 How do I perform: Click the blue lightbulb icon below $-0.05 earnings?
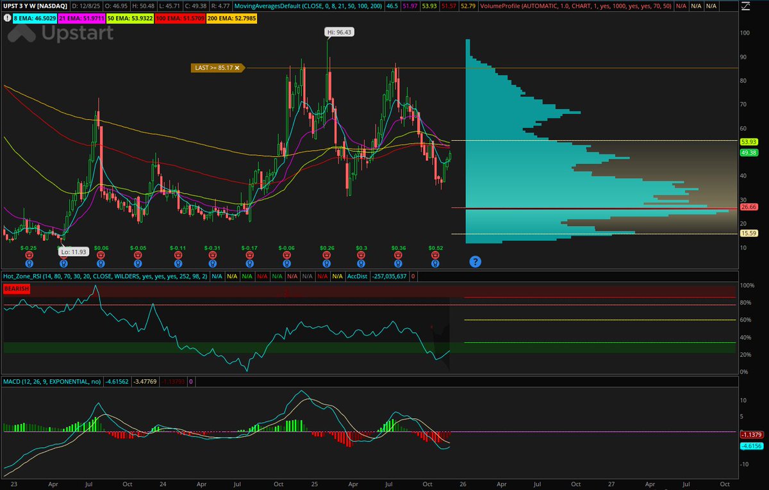(138, 263)
